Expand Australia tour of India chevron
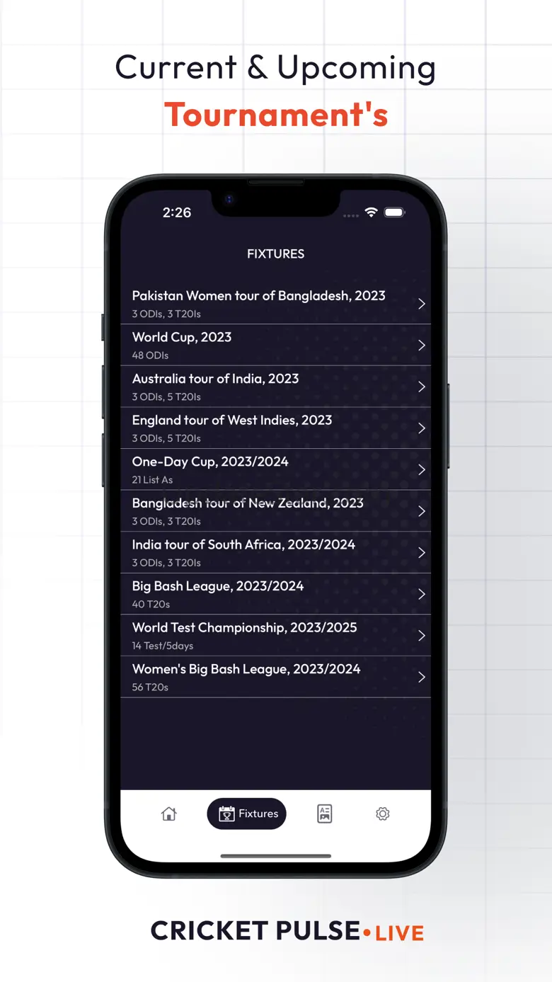The height and width of the screenshot is (982, 552). point(421,387)
